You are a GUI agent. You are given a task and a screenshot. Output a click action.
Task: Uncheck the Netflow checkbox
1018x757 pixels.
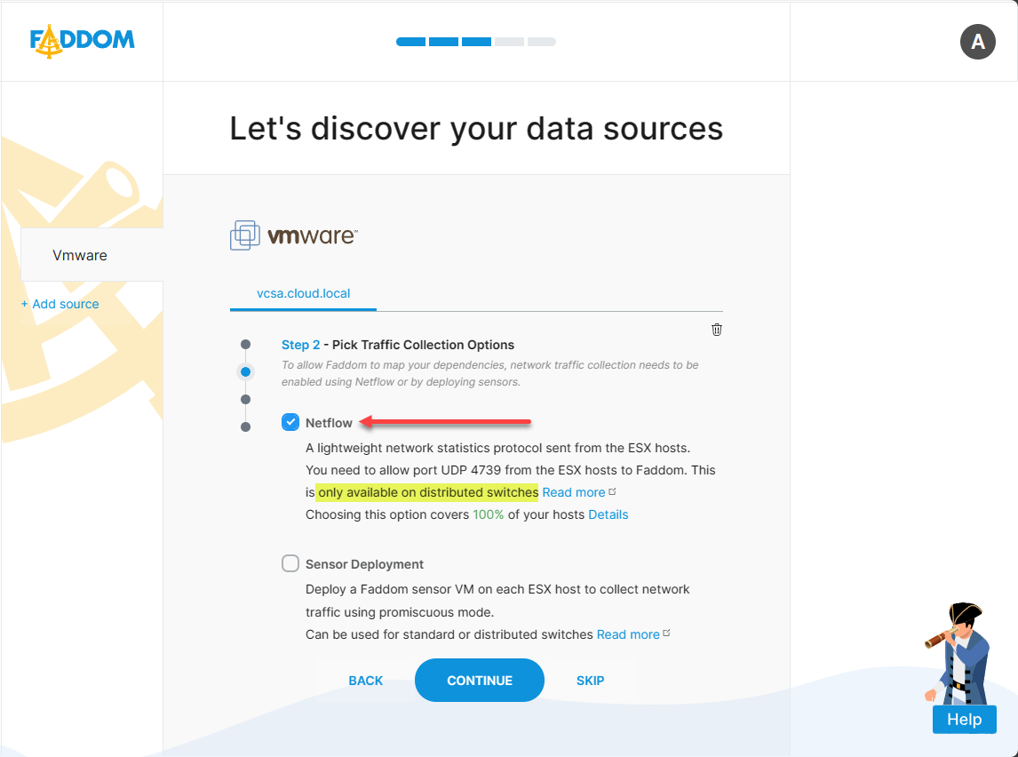290,422
